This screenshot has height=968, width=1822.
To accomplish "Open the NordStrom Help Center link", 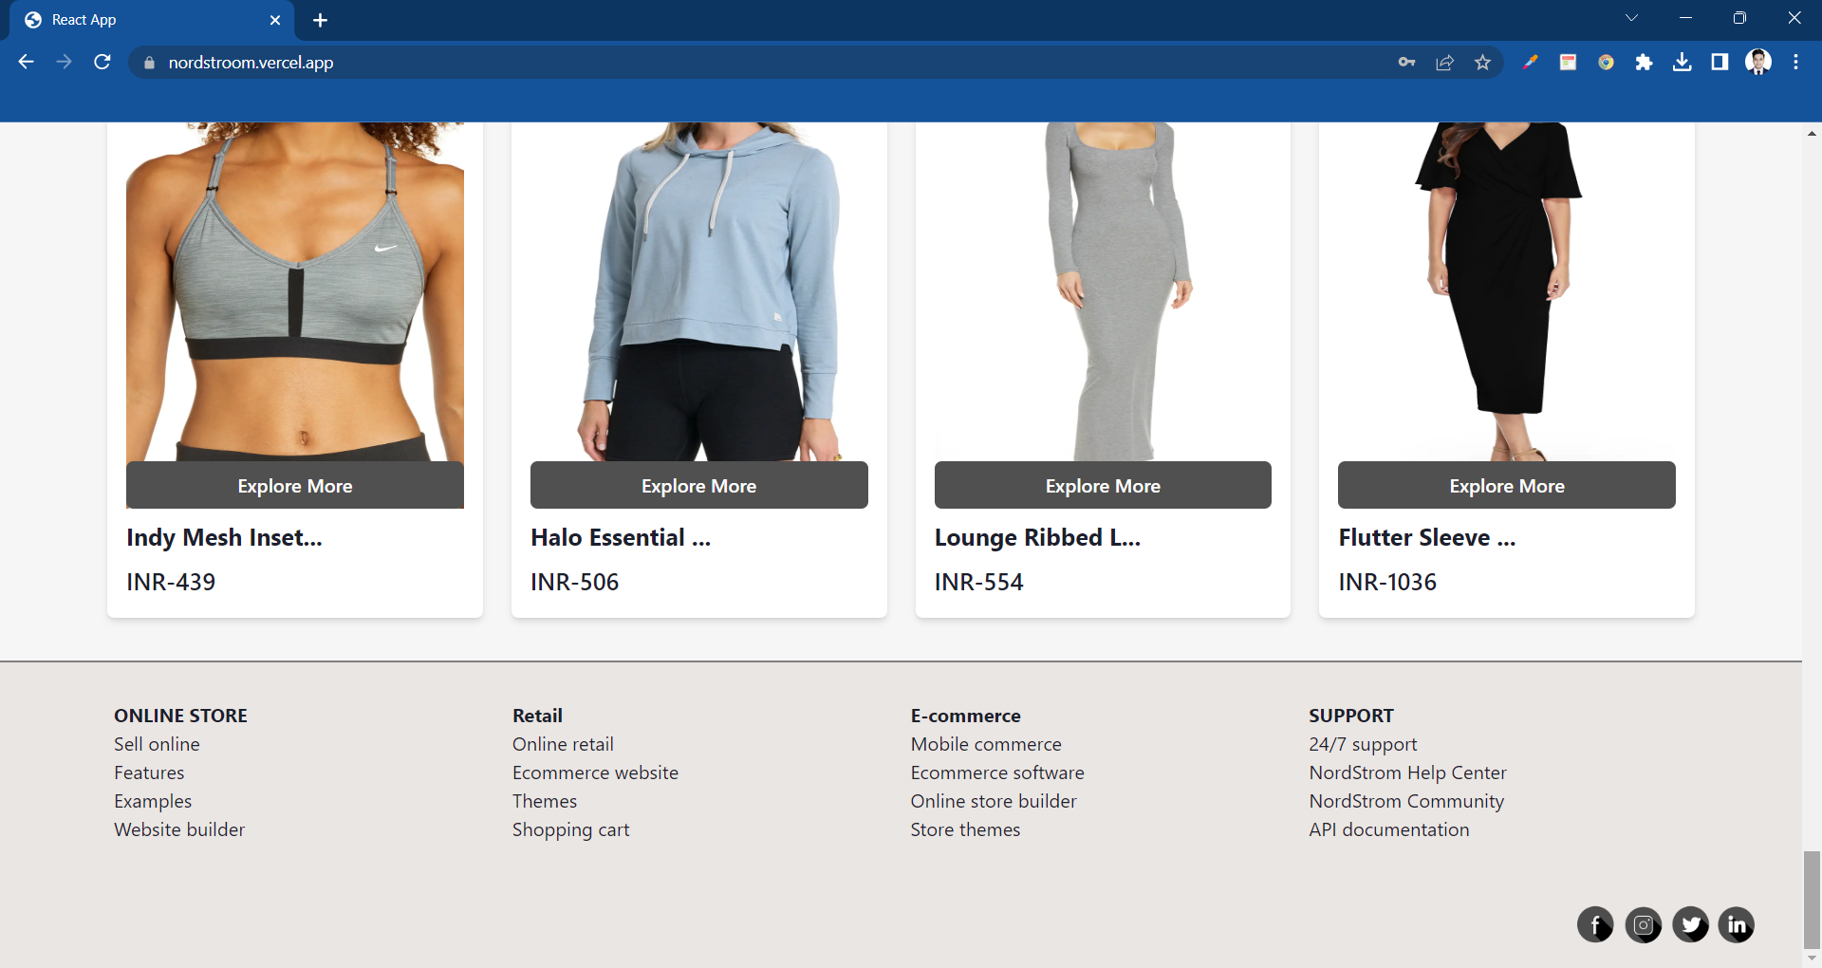I will click(1407, 773).
